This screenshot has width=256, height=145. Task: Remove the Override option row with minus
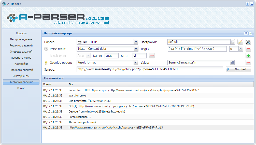248,62
